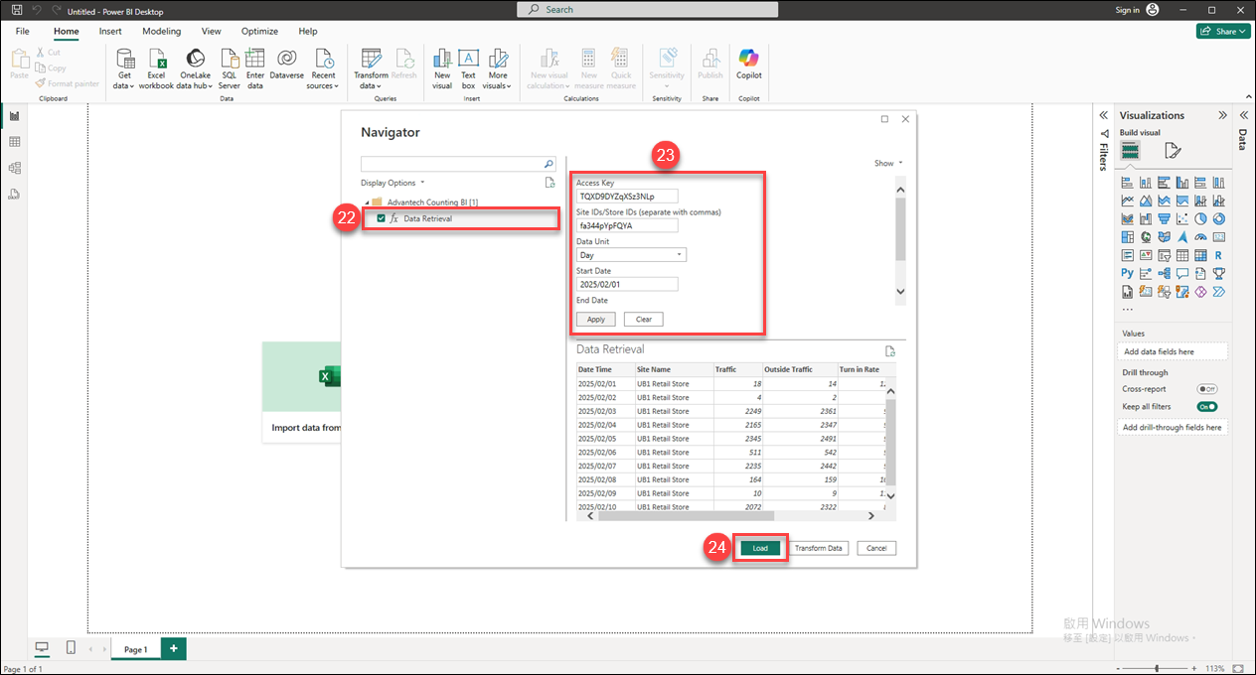Viewport: 1256px width, 675px height.
Task: Open the Copilot icon in ribbon
Action: (748, 60)
